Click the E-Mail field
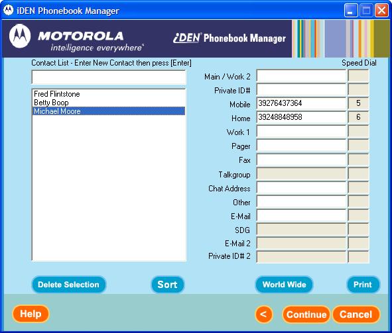Viewport: 392px width, 333px height. point(301,216)
